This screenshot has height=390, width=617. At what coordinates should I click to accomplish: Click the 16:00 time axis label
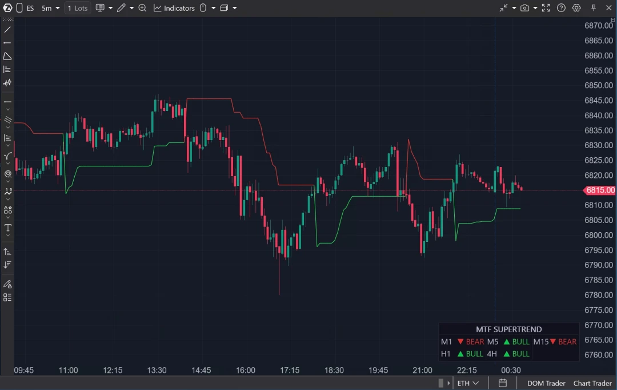pyautogui.click(x=246, y=371)
